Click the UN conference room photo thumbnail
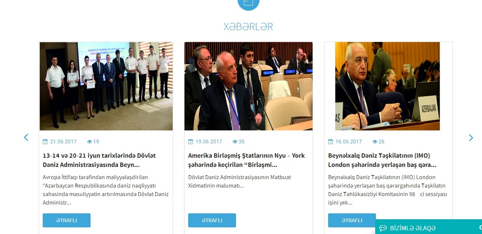The height and width of the screenshot is (234, 482). (249, 86)
